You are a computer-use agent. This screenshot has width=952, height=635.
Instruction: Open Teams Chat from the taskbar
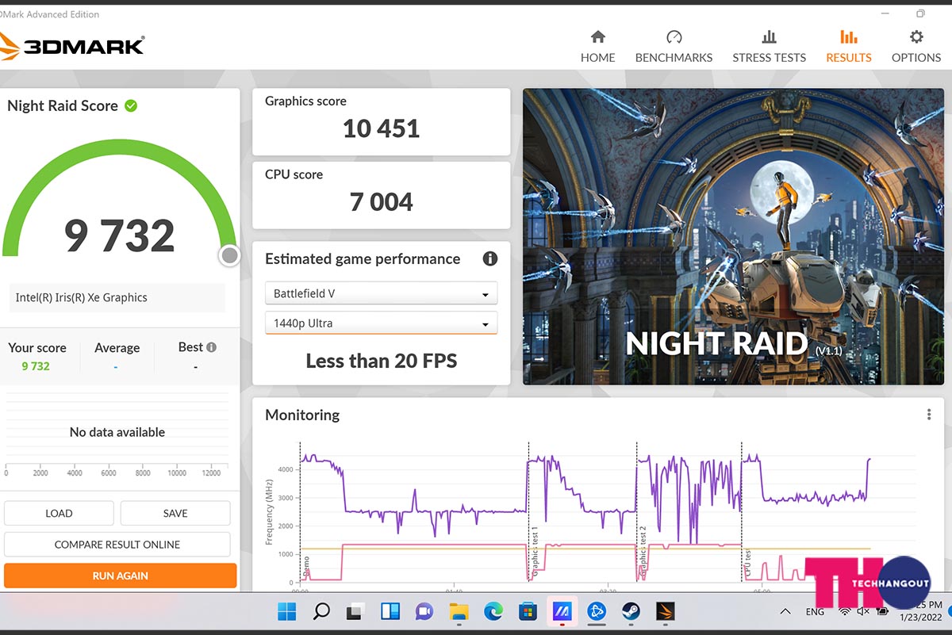pyautogui.click(x=424, y=611)
